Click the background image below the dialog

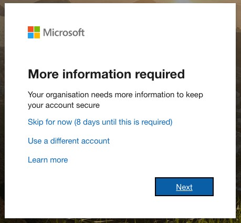click(120, 221)
